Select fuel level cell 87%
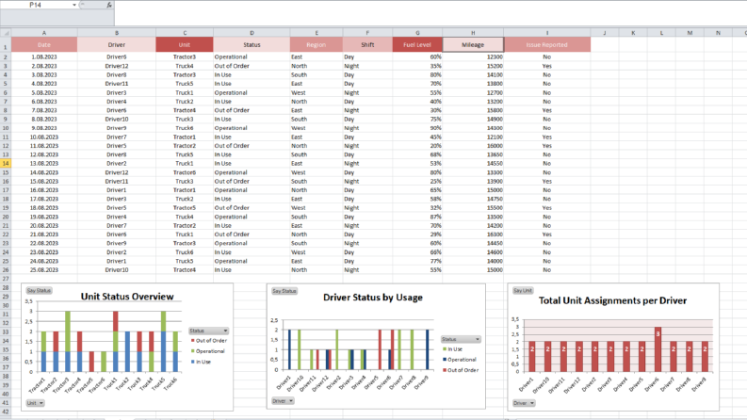747x420 pixels. coord(418,217)
